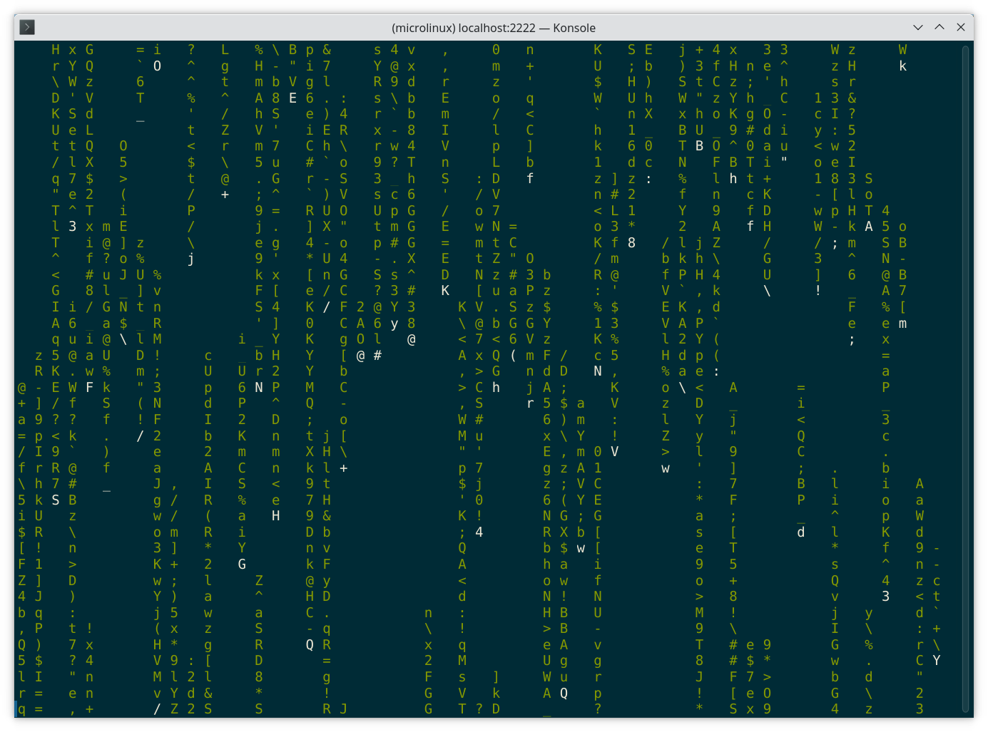Click the down-chevron minimize button
The width and height of the screenshot is (988, 732).
pos(917,27)
